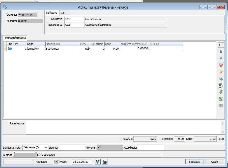Click the Izpildīt date field 24.03.2015.

pyautogui.click(x=82, y=162)
